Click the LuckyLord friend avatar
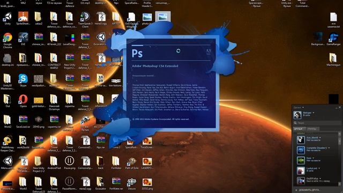343x193 pixels. coord(301,170)
